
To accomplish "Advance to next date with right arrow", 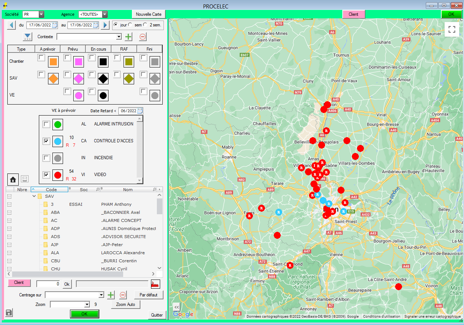I will coord(105,25).
